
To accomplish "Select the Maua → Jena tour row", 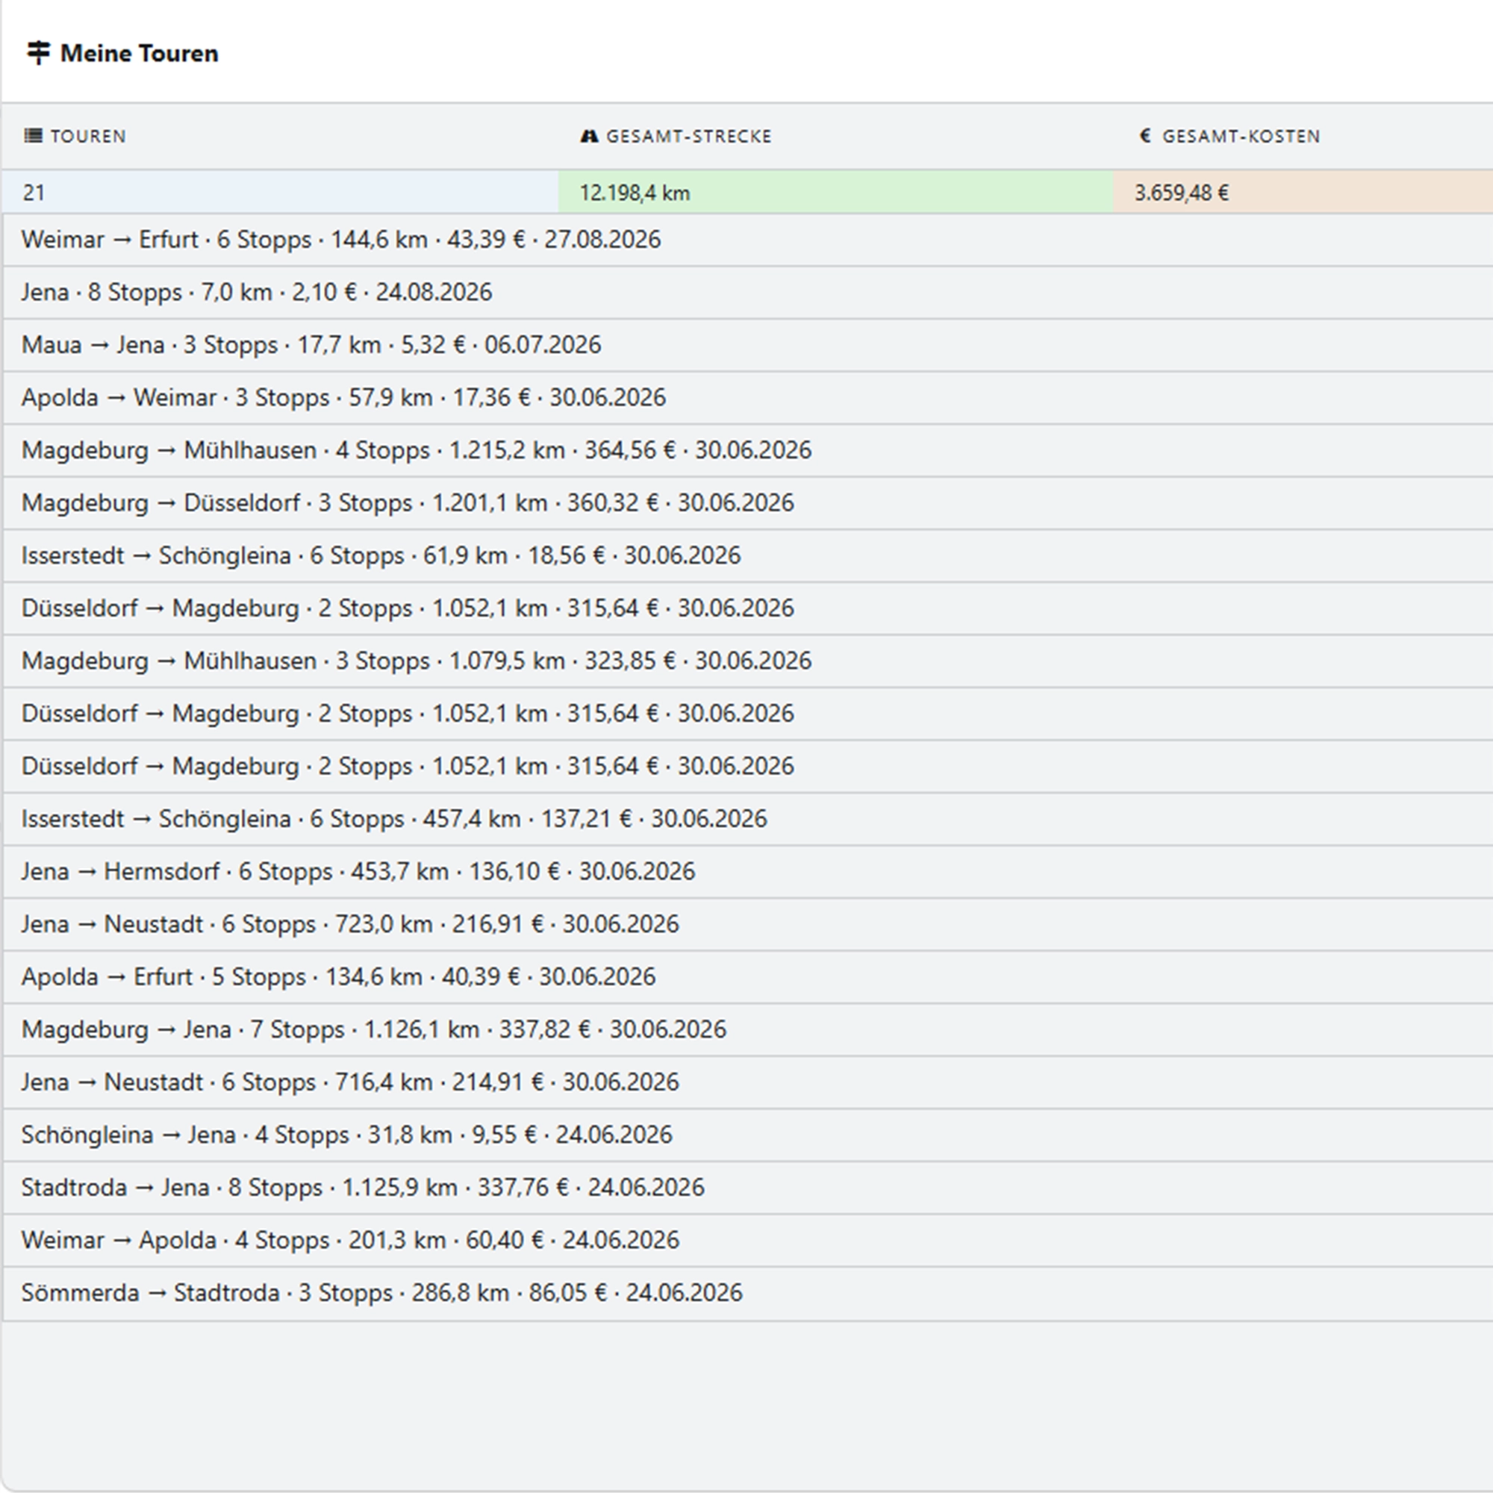I will tap(747, 345).
